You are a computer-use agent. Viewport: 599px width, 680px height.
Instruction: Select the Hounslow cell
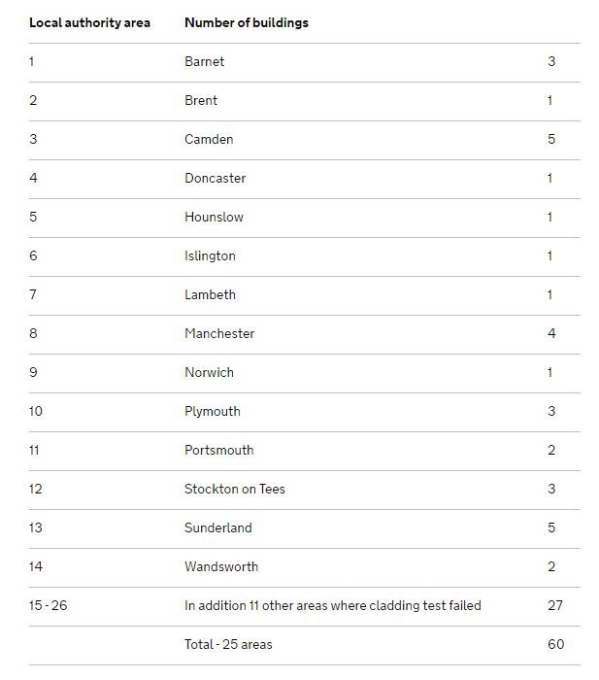(x=214, y=217)
